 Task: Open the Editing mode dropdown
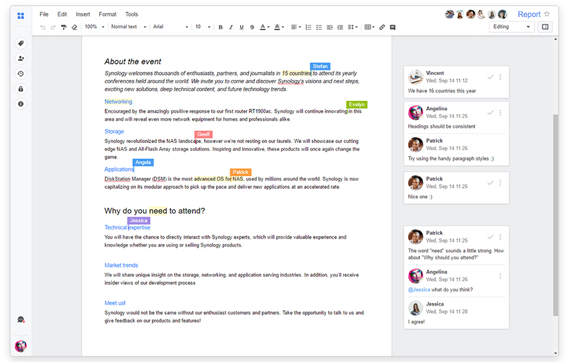point(512,27)
